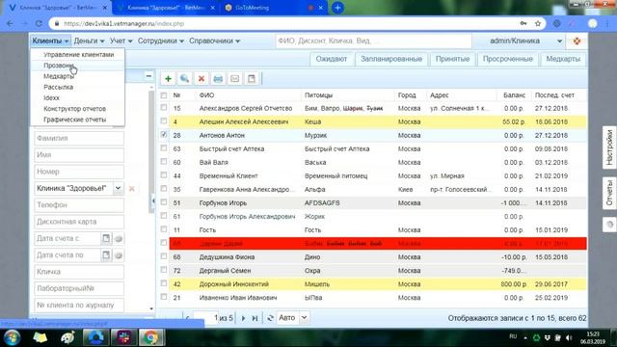Viewport: 617px width, 347px height.
Task: Launch Chrome from the taskbar
Action: click(150, 337)
